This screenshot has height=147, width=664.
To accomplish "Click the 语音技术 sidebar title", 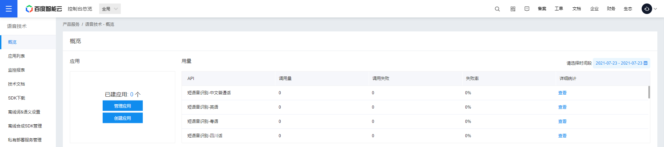I will 17,26.
